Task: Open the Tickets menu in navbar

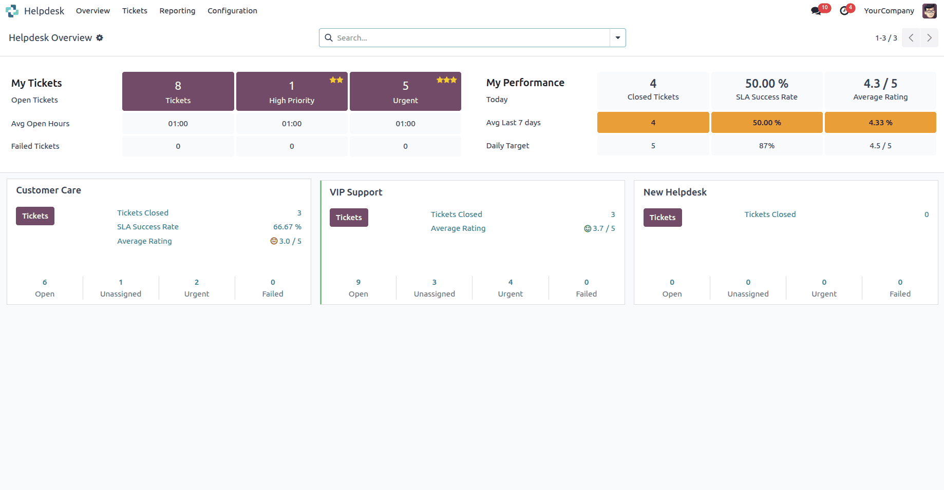Action: pos(135,11)
